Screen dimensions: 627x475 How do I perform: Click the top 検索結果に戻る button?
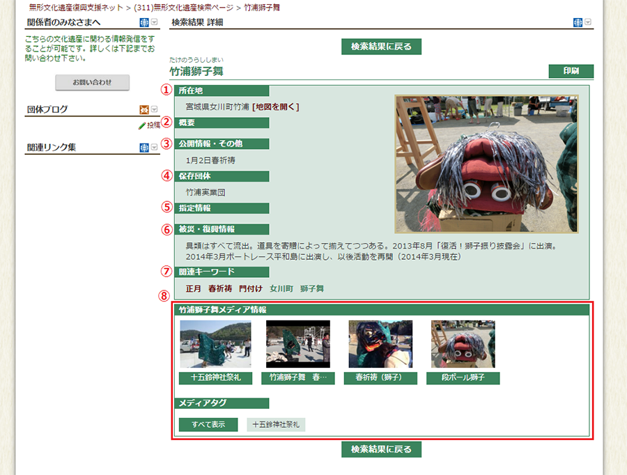(381, 47)
